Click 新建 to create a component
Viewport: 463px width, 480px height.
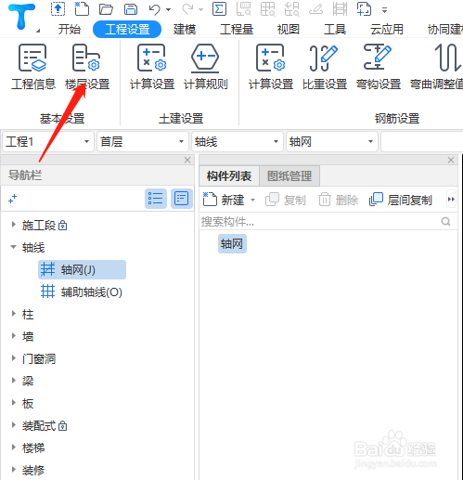pyautogui.click(x=224, y=200)
